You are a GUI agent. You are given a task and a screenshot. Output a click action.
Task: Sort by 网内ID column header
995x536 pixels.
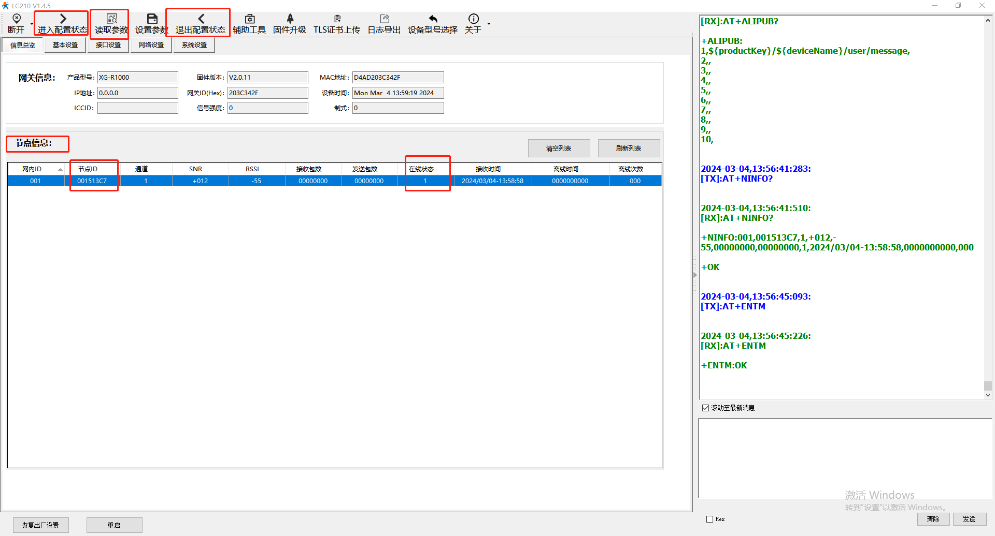36,169
